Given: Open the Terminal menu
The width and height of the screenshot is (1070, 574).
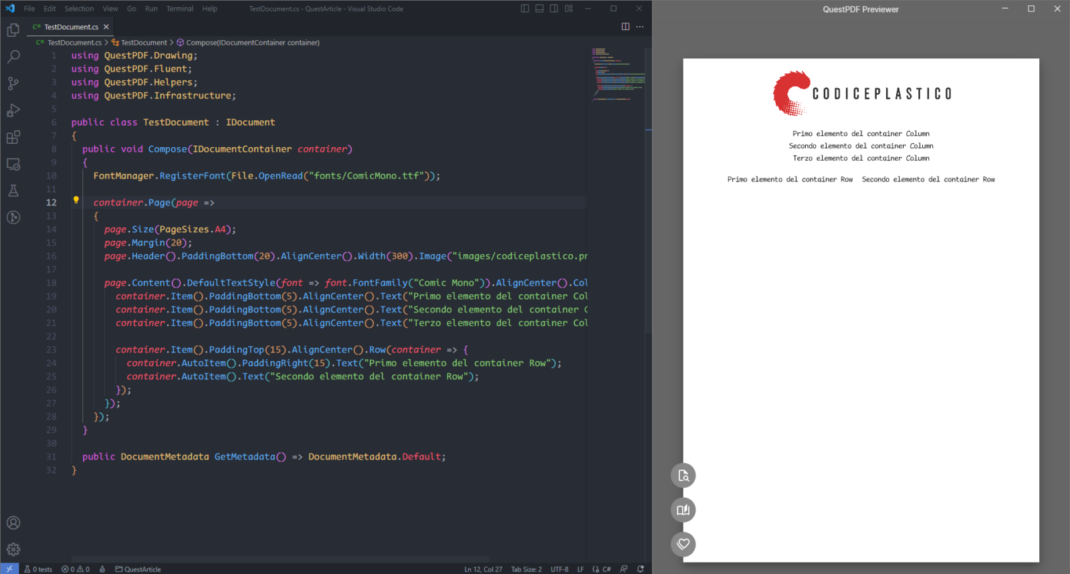Looking at the screenshot, I should pyautogui.click(x=180, y=9).
